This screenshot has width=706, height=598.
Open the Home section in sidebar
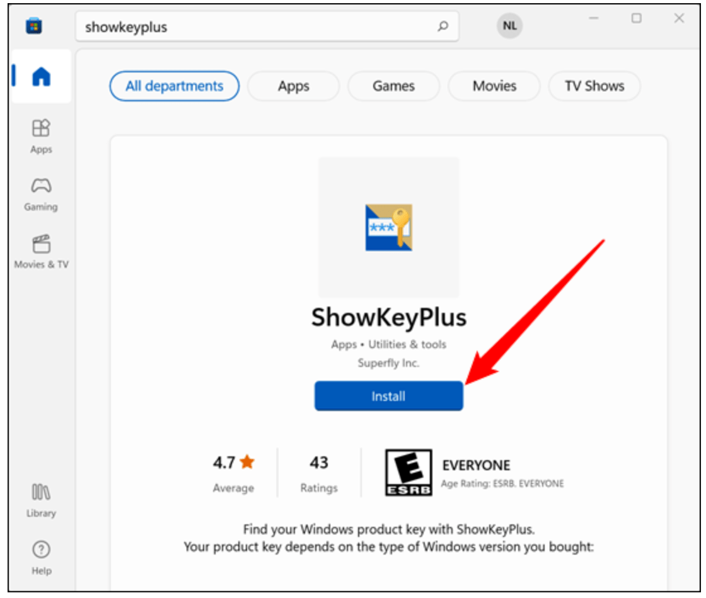pyautogui.click(x=41, y=76)
